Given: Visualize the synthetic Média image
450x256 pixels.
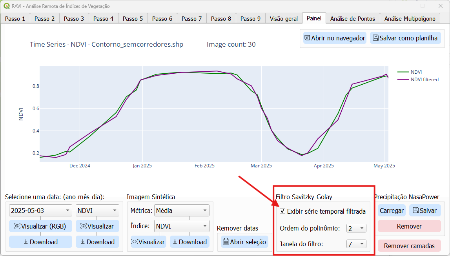Looking at the screenshot, I should click(x=148, y=242).
